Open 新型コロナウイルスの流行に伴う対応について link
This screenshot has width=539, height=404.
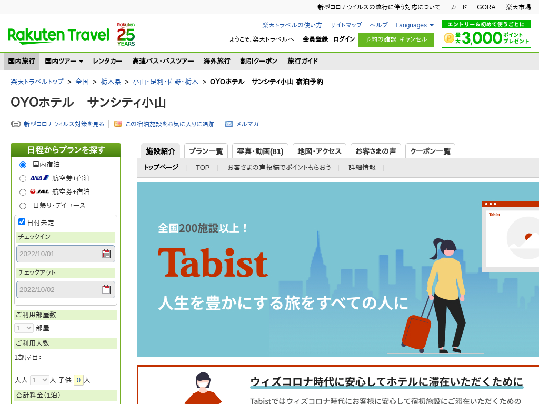click(x=378, y=7)
